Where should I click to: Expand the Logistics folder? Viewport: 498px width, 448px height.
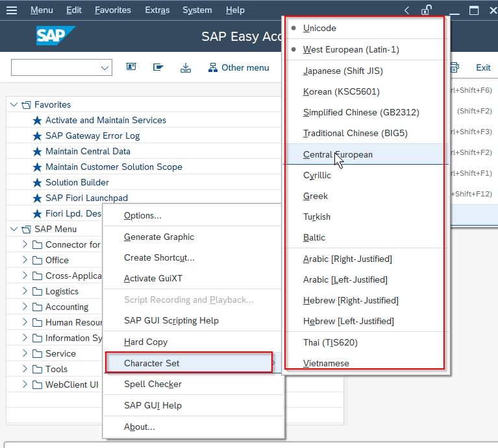point(25,291)
